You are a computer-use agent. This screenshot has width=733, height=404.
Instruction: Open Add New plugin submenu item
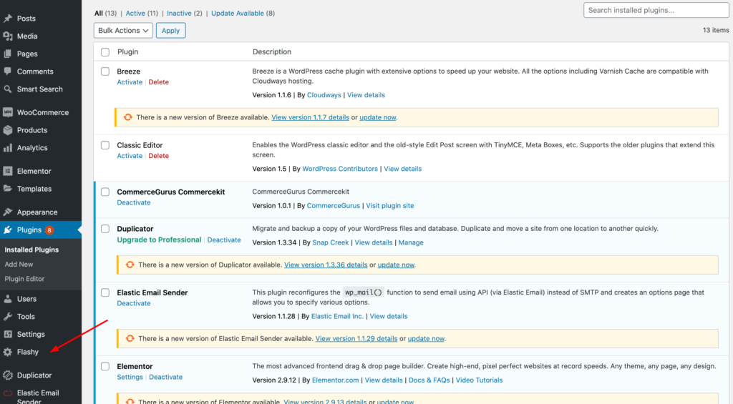pos(19,265)
